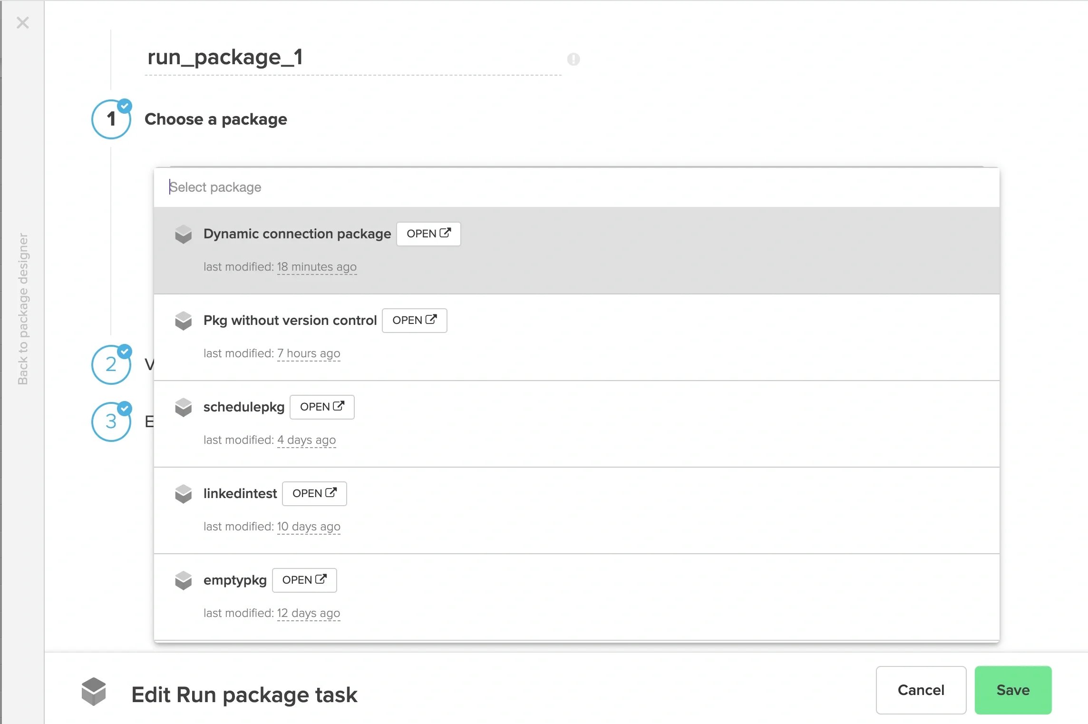
Task: Select linkedintest package entry
Action: click(576, 510)
